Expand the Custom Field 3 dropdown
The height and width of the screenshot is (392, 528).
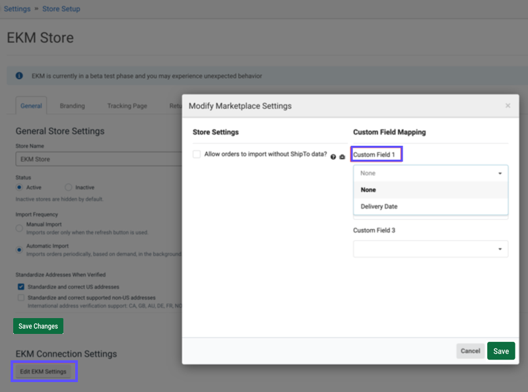(x=430, y=249)
